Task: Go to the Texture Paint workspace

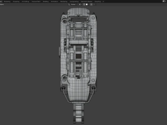Action: 36,1
